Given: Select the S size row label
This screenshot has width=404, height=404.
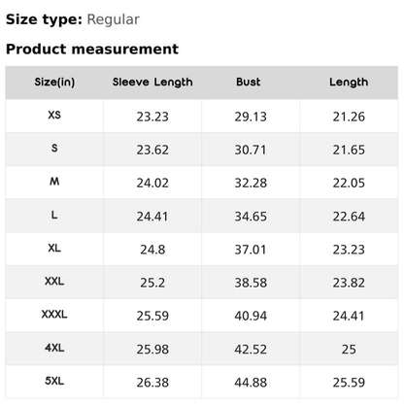Looking at the screenshot, I should click(54, 149).
